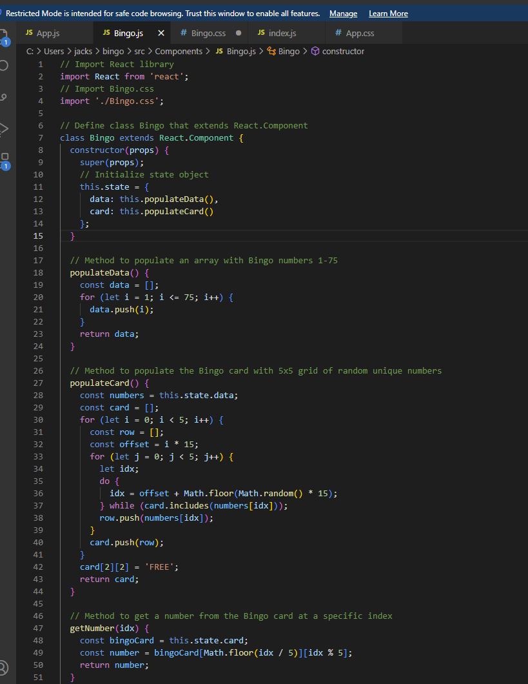Click line number 15 in the gutter
528x684 pixels.
click(38, 236)
